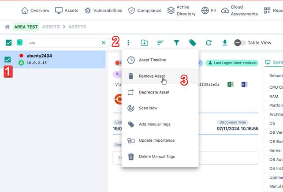The height and width of the screenshot is (192, 283).
Task: Go to home breadcrumb icon
Action: pyautogui.click(x=7, y=27)
